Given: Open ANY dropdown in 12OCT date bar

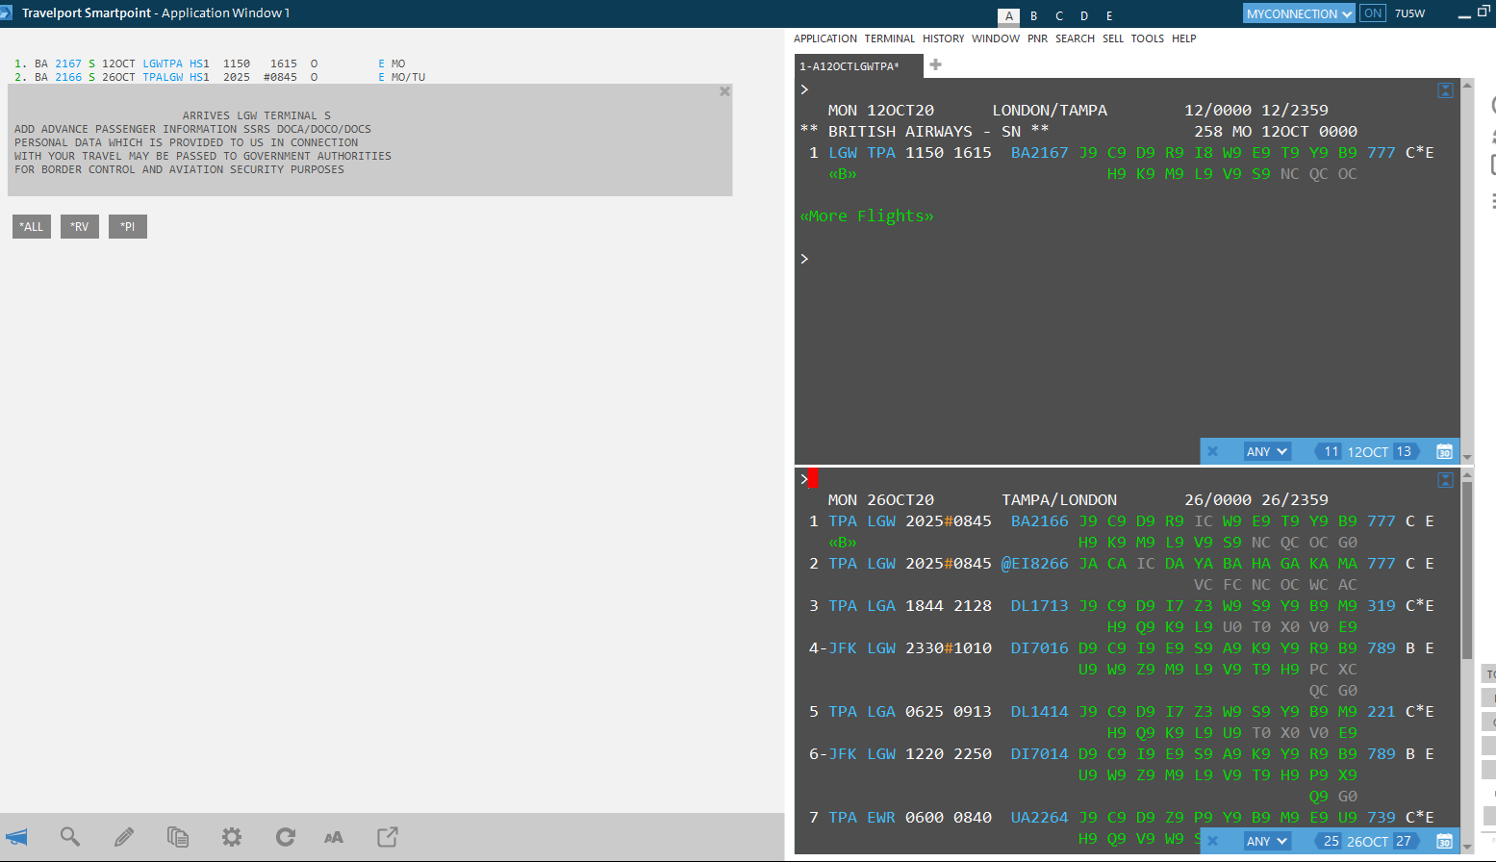Looking at the screenshot, I should (1266, 451).
